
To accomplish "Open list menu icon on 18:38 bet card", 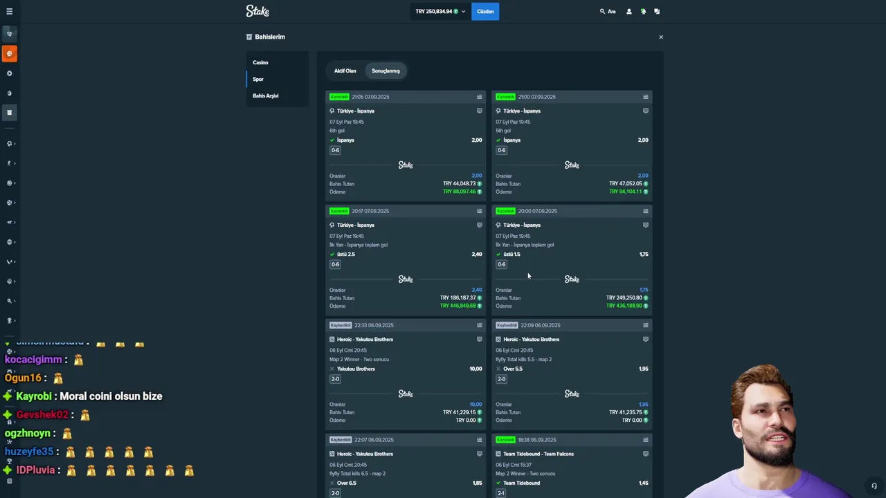I will point(645,440).
